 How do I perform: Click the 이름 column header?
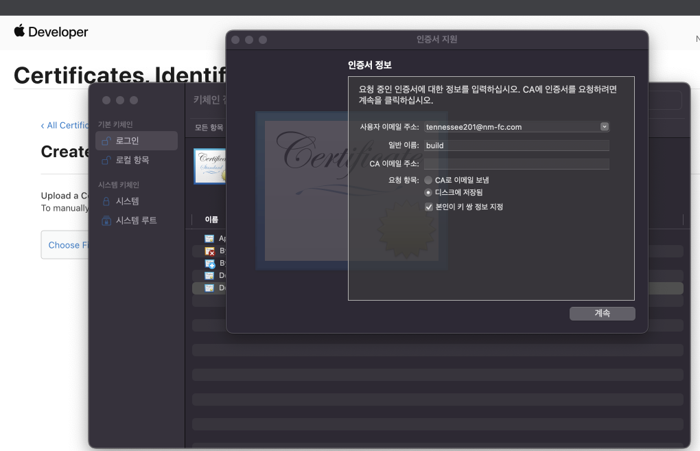click(x=211, y=219)
